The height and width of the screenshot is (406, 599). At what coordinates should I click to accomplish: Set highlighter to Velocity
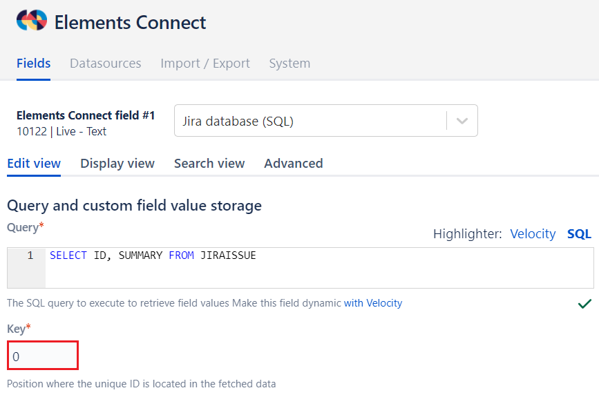point(532,234)
